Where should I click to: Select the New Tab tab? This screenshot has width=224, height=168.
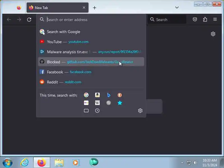click(x=57, y=8)
